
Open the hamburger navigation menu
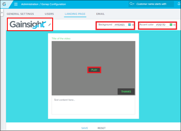tap(16, 4)
